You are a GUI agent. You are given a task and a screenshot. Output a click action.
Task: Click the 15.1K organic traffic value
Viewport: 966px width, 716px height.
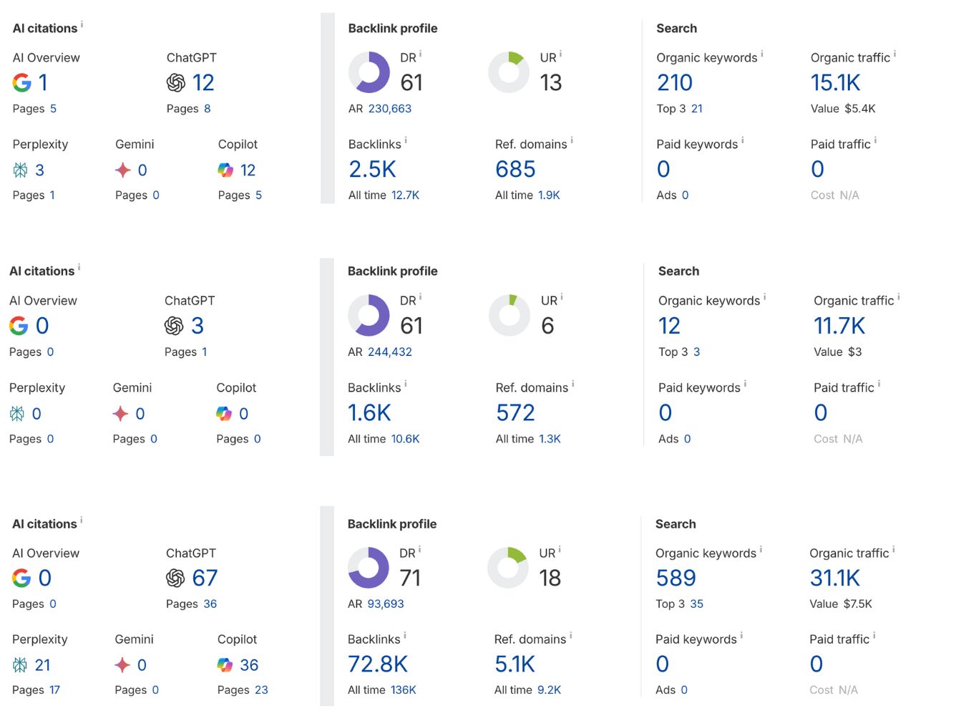pos(835,83)
